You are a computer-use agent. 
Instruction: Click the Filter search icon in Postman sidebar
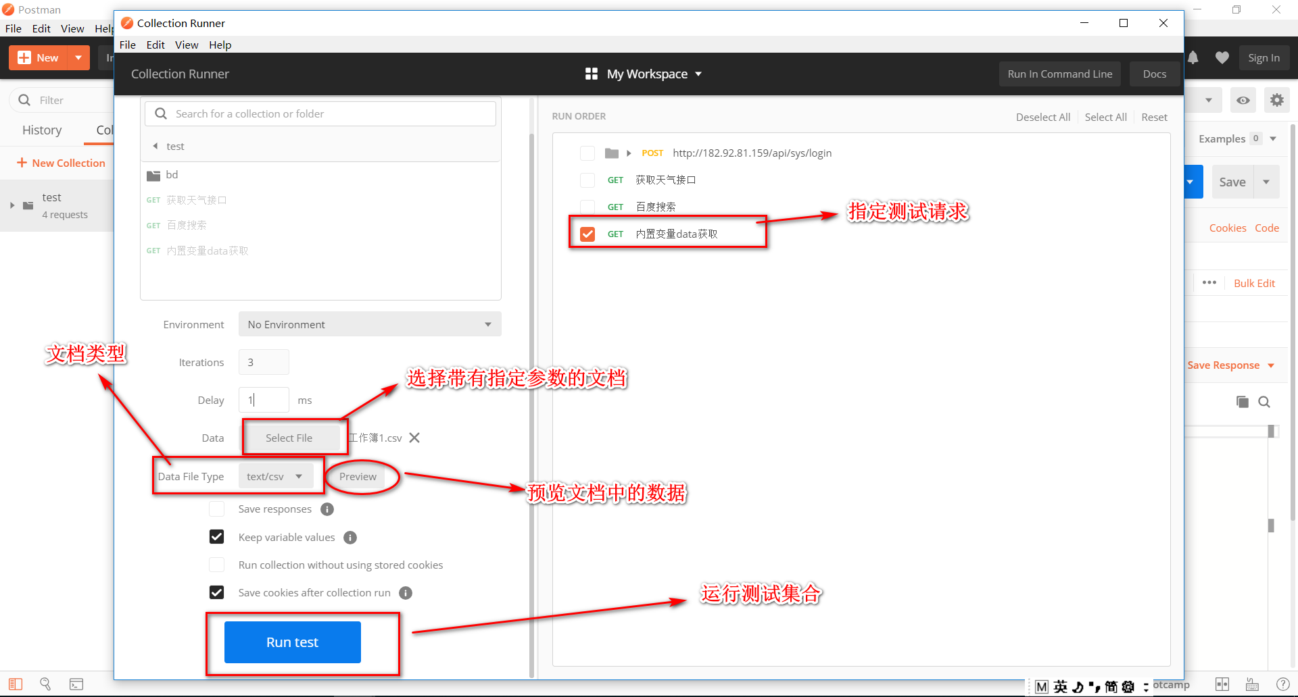pyautogui.click(x=24, y=100)
